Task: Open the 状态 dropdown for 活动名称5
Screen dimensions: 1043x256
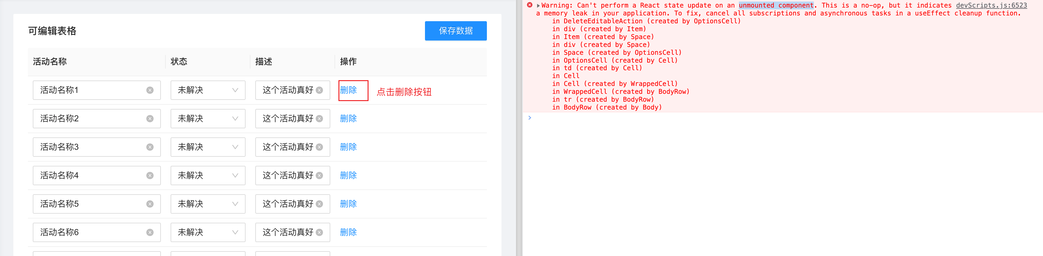Action: (208, 204)
